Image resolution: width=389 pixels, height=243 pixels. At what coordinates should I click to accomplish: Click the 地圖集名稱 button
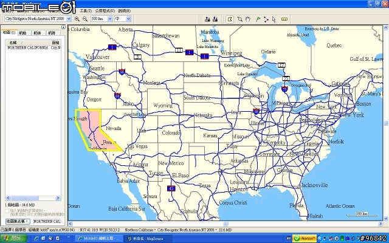(18, 221)
